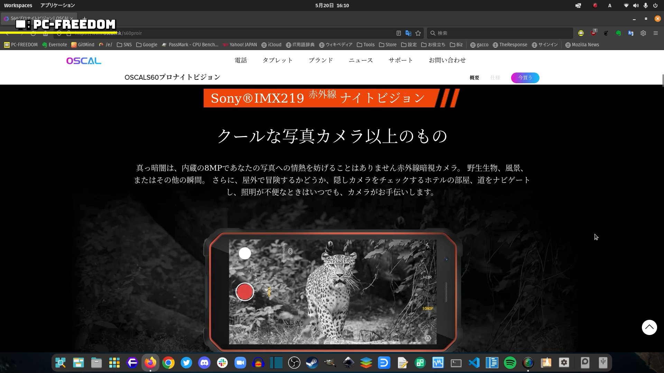664x373 pixels.
Task: Bookmark this page with star icon
Action: click(x=418, y=33)
